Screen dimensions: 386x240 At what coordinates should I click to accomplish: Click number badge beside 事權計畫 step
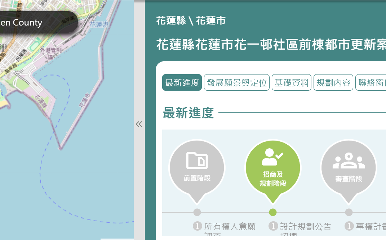point(349,226)
